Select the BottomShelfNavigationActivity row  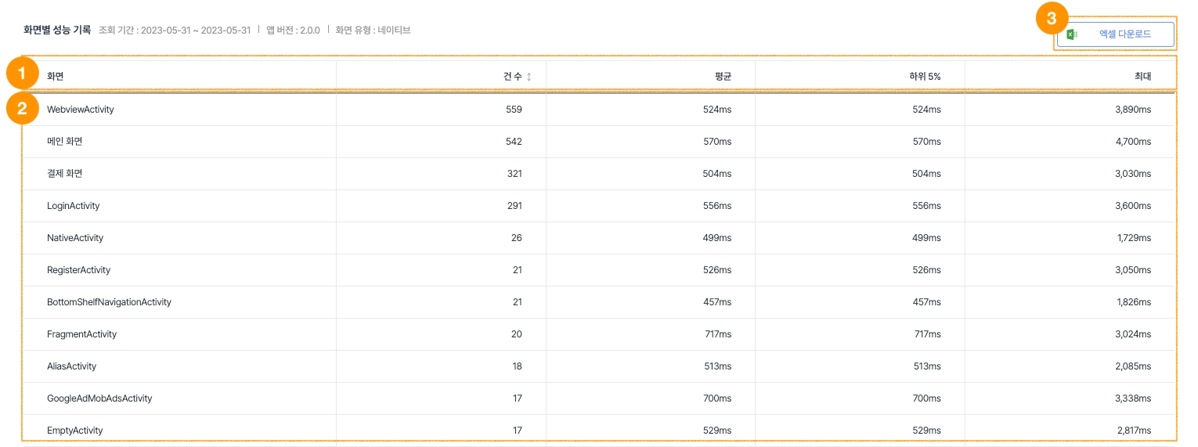[x=109, y=302]
